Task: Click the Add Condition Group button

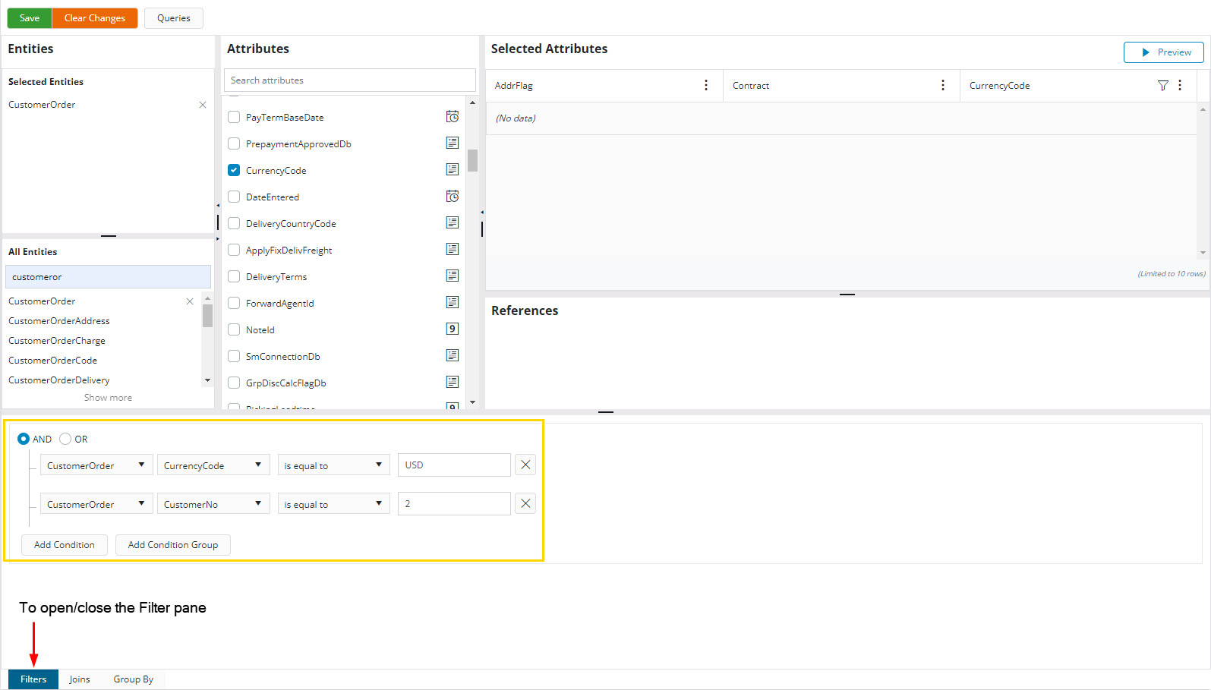Action: (x=172, y=545)
